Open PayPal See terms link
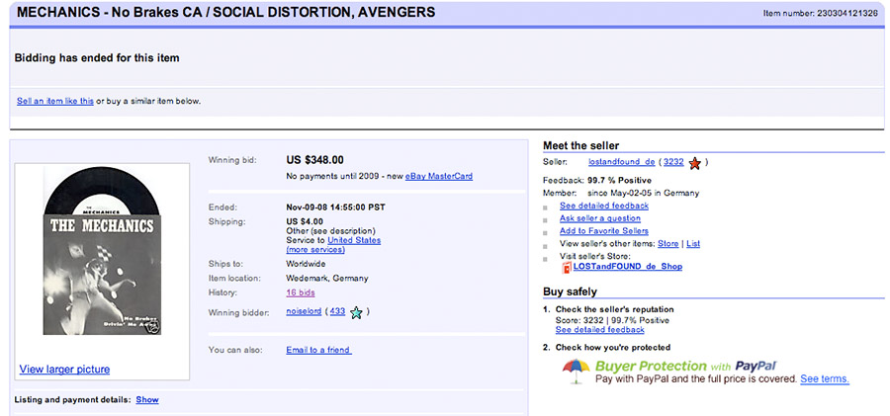Viewport: 890px width, 416px height. (x=825, y=378)
